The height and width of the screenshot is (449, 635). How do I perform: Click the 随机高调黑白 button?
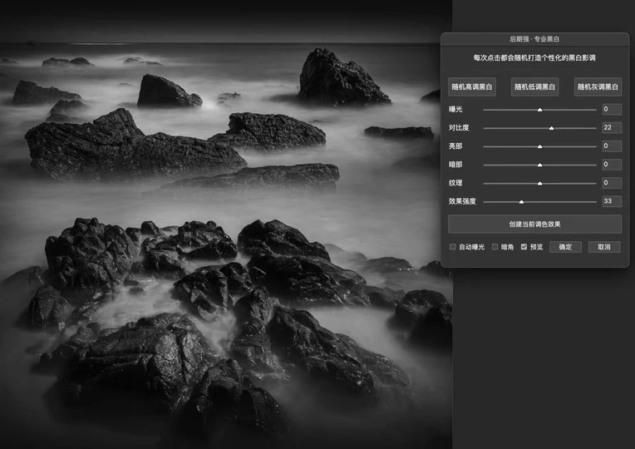tap(472, 87)
